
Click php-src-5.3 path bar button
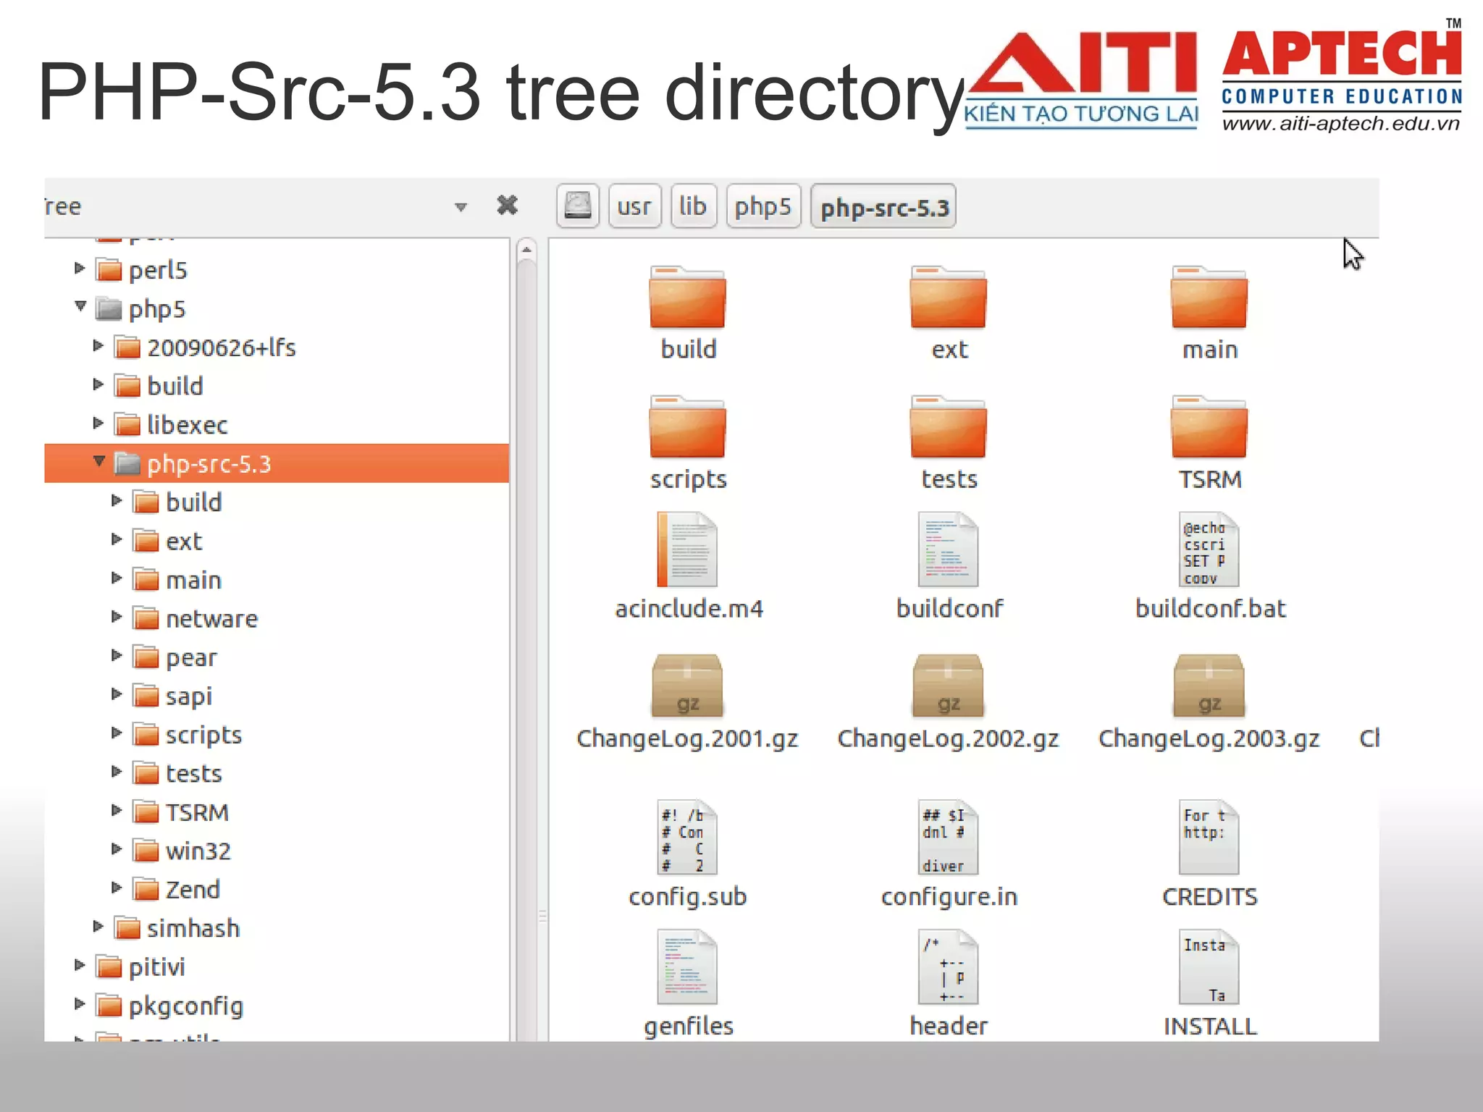[x=883, y=206]
